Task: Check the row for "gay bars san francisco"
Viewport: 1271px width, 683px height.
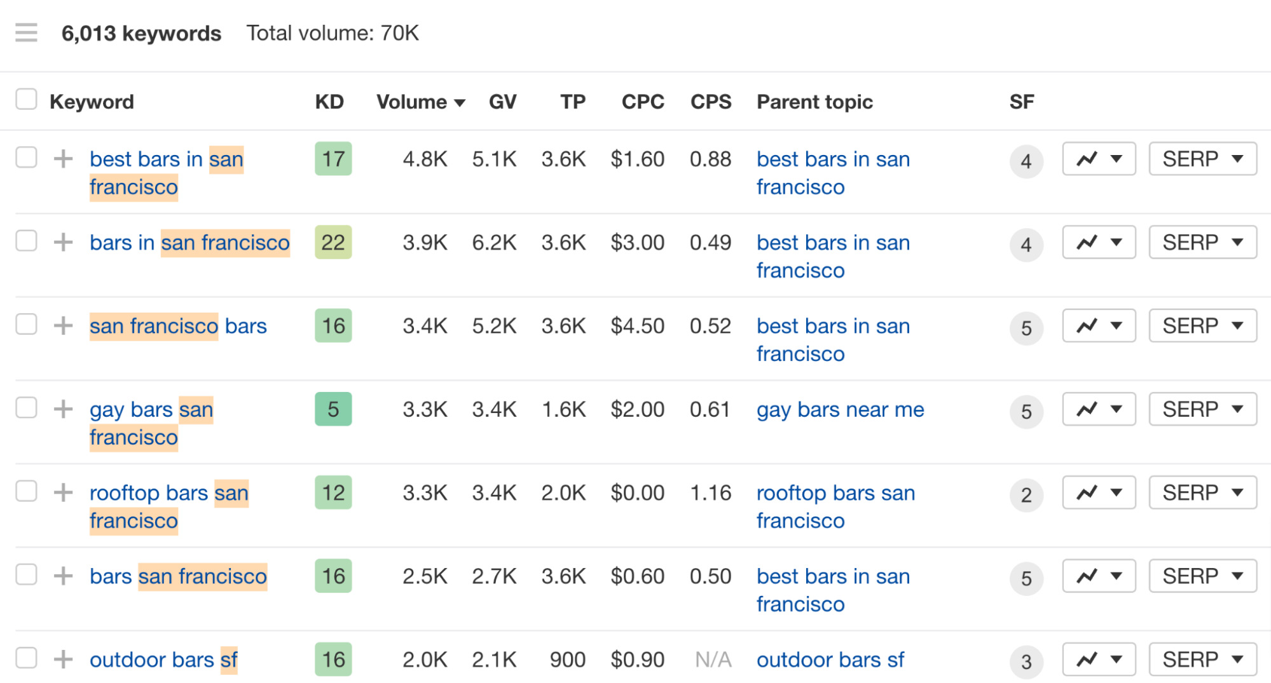Action: 25,410
